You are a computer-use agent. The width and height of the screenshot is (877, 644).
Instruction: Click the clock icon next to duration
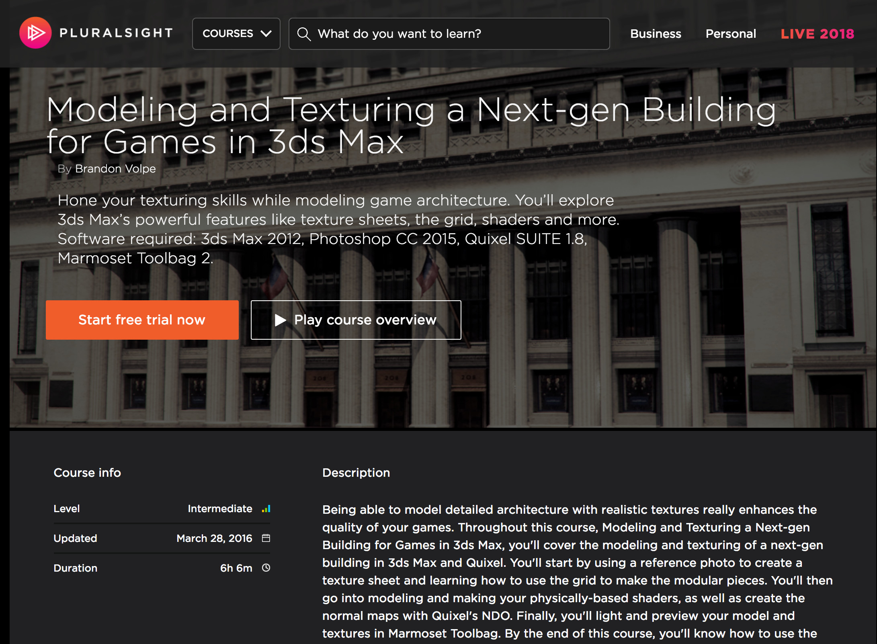(x=266, y=568)
